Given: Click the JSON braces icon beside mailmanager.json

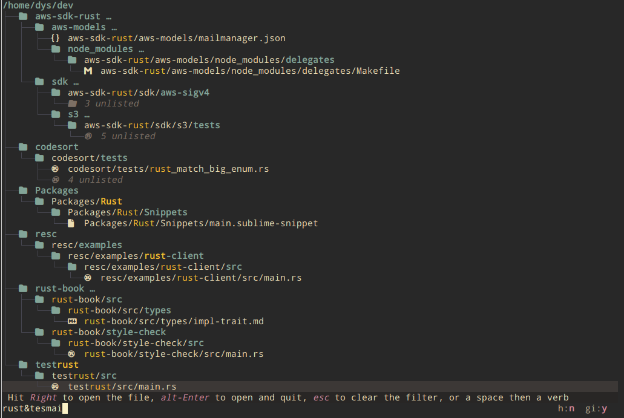Looking at the screenshot, I should [x=56, y=38].
